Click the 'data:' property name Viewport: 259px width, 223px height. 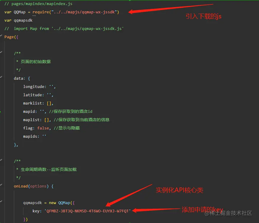(20, 78)
